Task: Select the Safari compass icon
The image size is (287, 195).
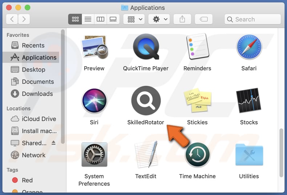Action: tap(249, 47)
